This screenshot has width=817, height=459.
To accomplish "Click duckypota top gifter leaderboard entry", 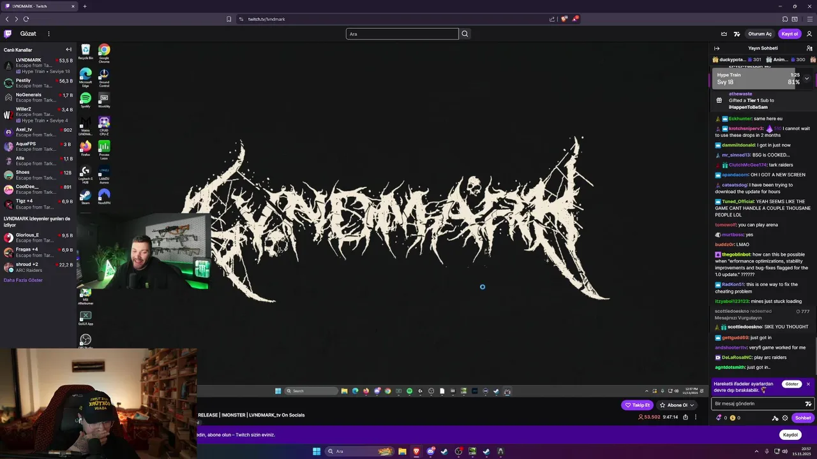I will point(737,59).
